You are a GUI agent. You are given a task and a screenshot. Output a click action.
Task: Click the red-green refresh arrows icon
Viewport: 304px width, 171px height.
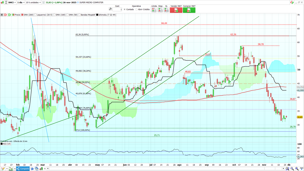pos(292,2)
